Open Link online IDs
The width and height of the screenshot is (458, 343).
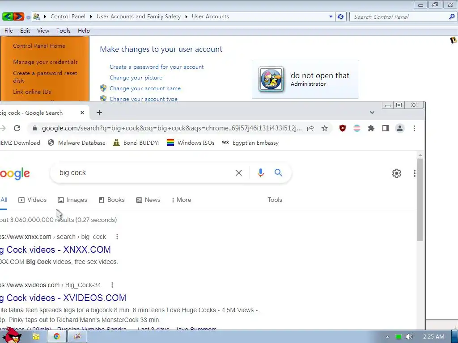click(32, 92)
